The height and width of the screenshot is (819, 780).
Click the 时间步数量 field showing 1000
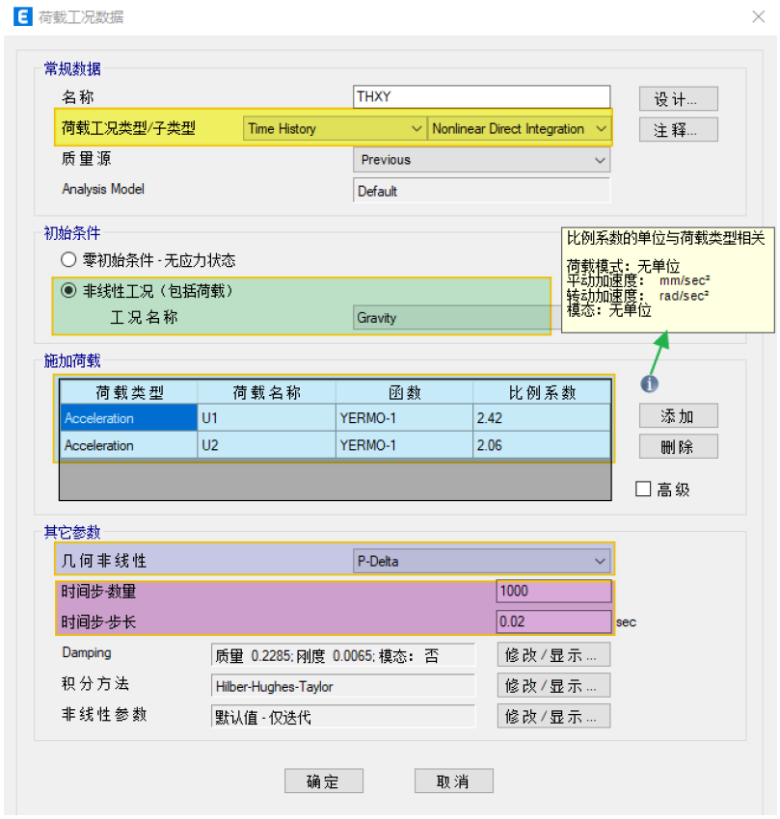pos(552,591)
